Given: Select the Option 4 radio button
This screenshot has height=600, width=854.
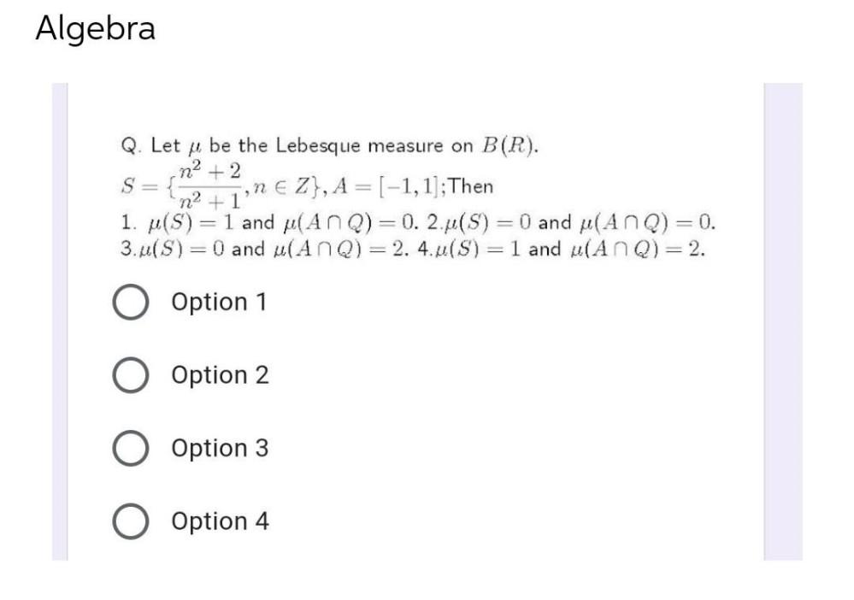Looking at the screenshot, I should 133,521.
